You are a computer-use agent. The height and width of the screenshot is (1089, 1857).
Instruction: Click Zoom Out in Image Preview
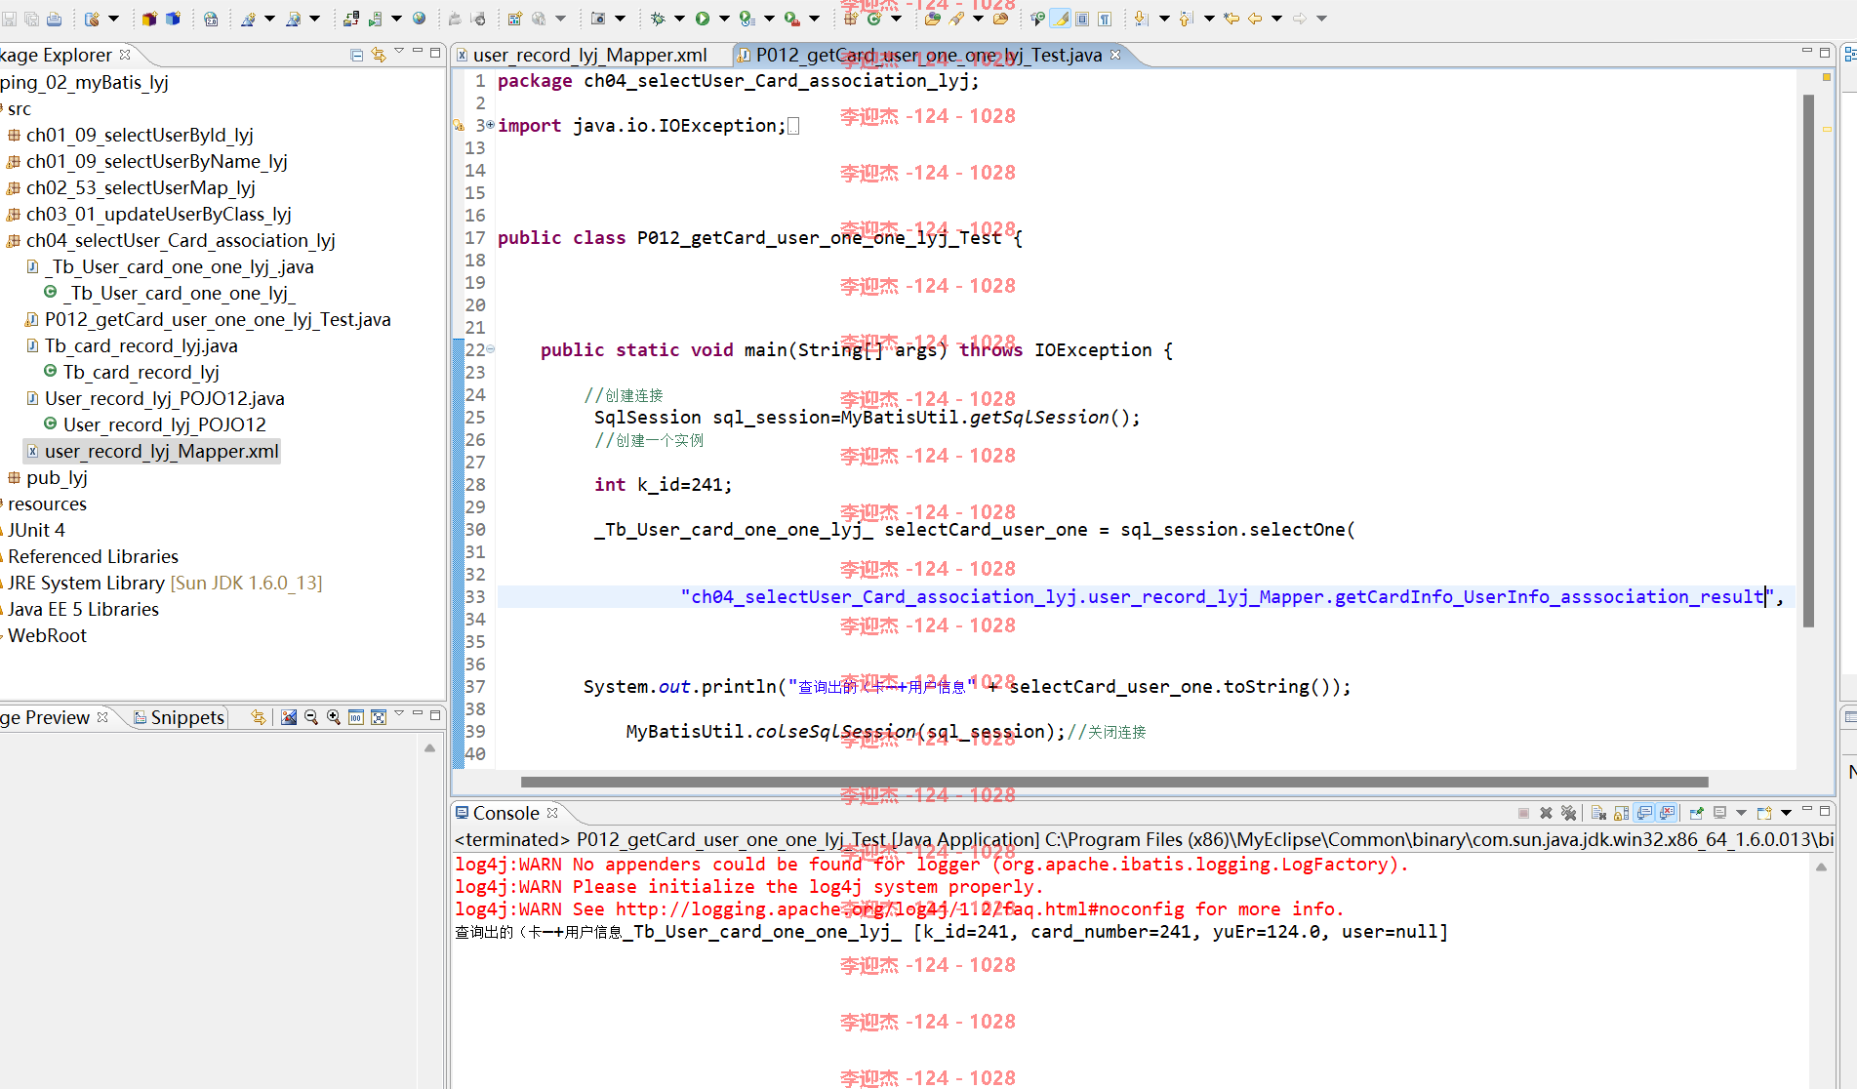[311, 717]
